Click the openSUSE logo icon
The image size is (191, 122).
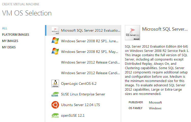55,115
